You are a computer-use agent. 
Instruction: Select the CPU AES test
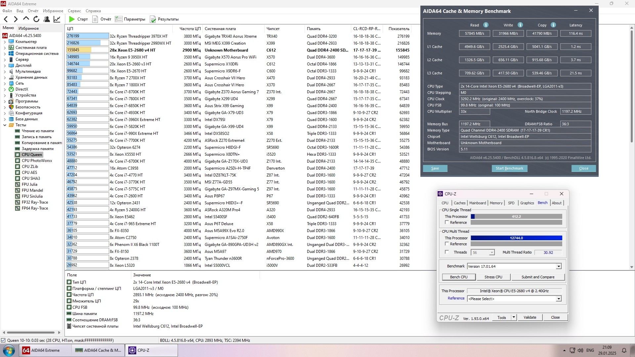(29, 173)
